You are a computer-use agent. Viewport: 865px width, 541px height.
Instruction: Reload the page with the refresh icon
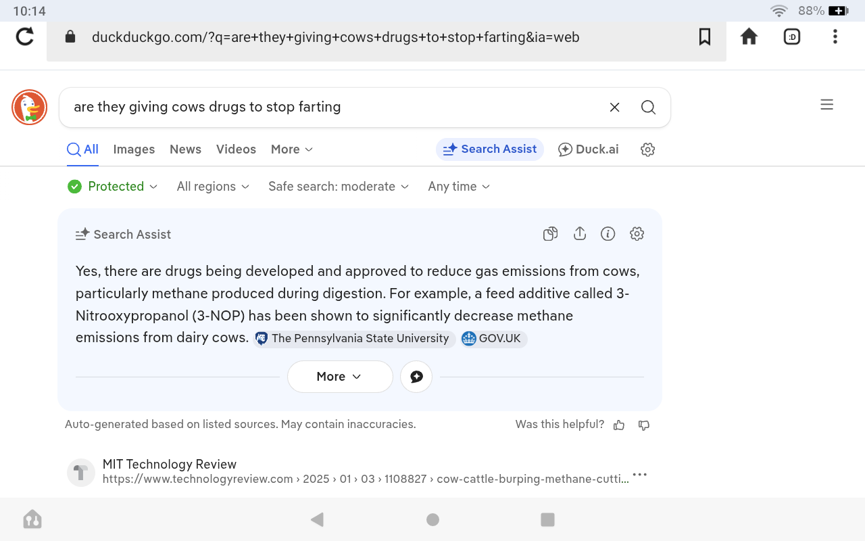(25, 37)
